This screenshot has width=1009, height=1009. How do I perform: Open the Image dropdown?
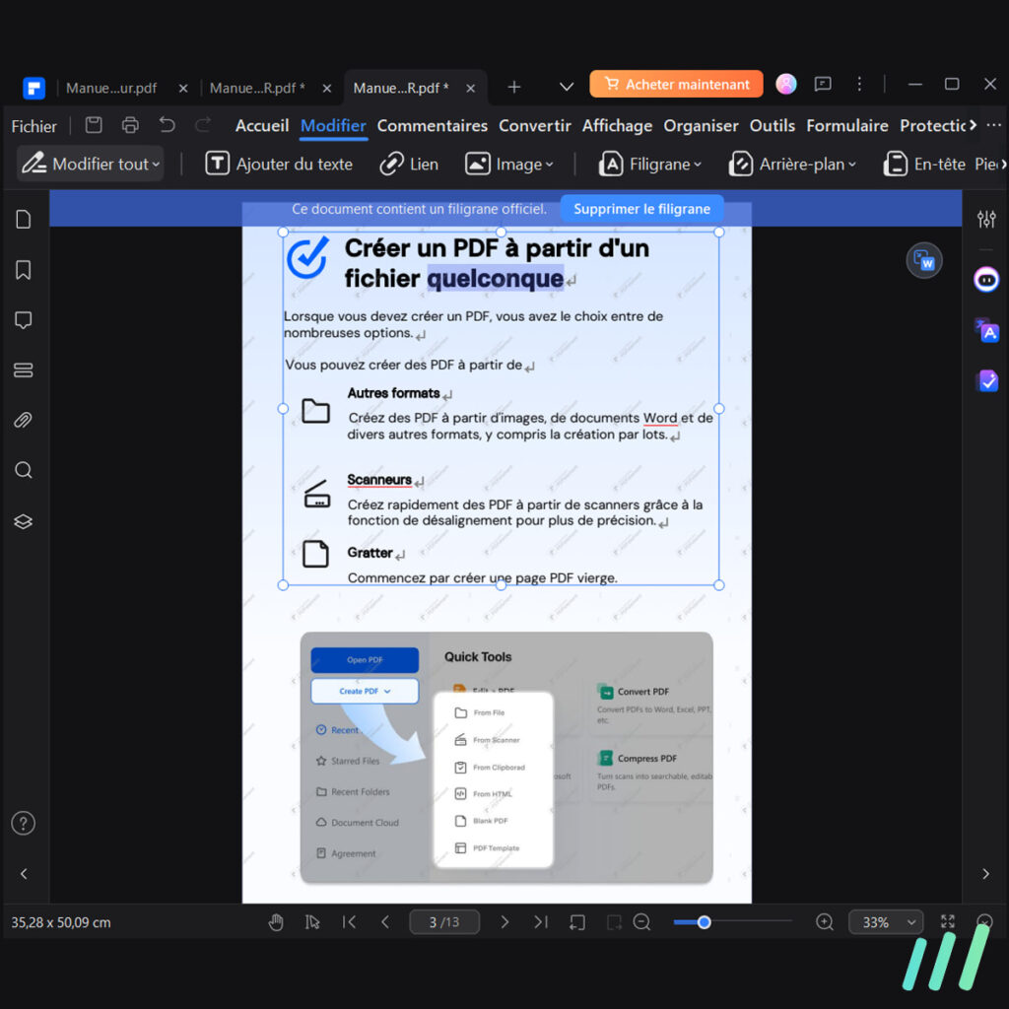509,165
